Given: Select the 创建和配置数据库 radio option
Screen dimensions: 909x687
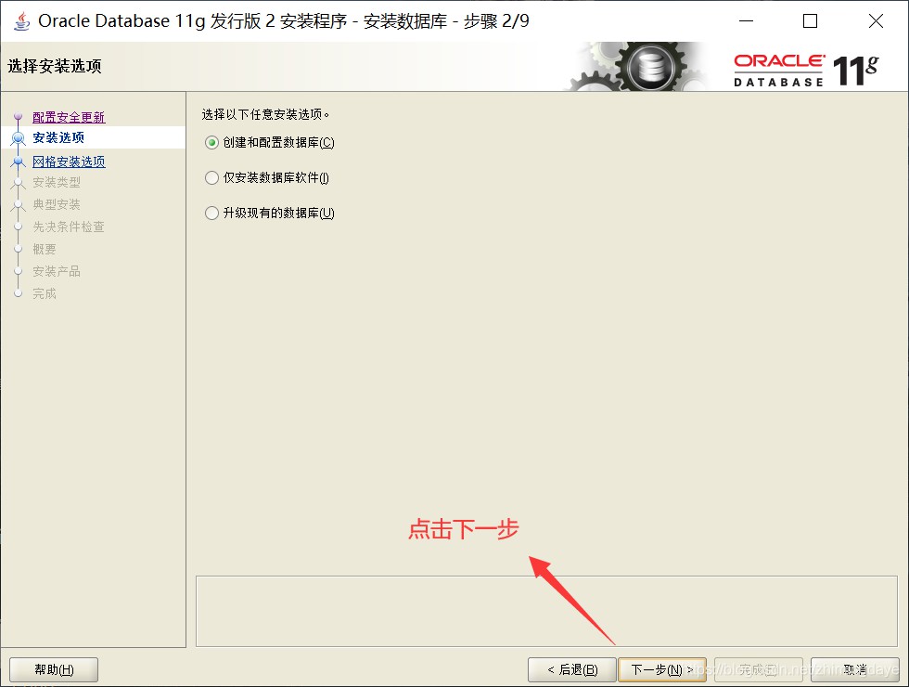Looking at the screenshot, I should (x=211, y=143).
